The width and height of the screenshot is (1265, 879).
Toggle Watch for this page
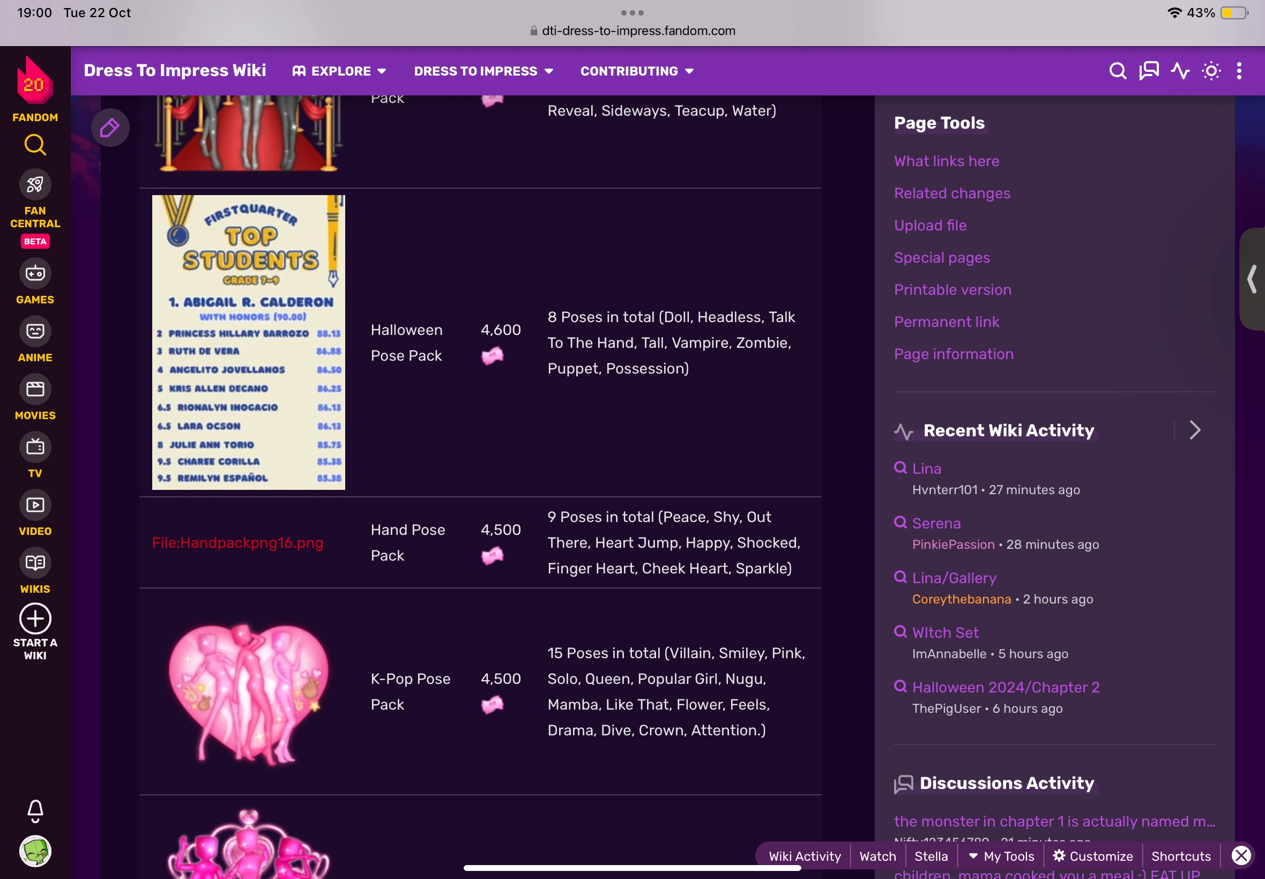tap(877, 856)
